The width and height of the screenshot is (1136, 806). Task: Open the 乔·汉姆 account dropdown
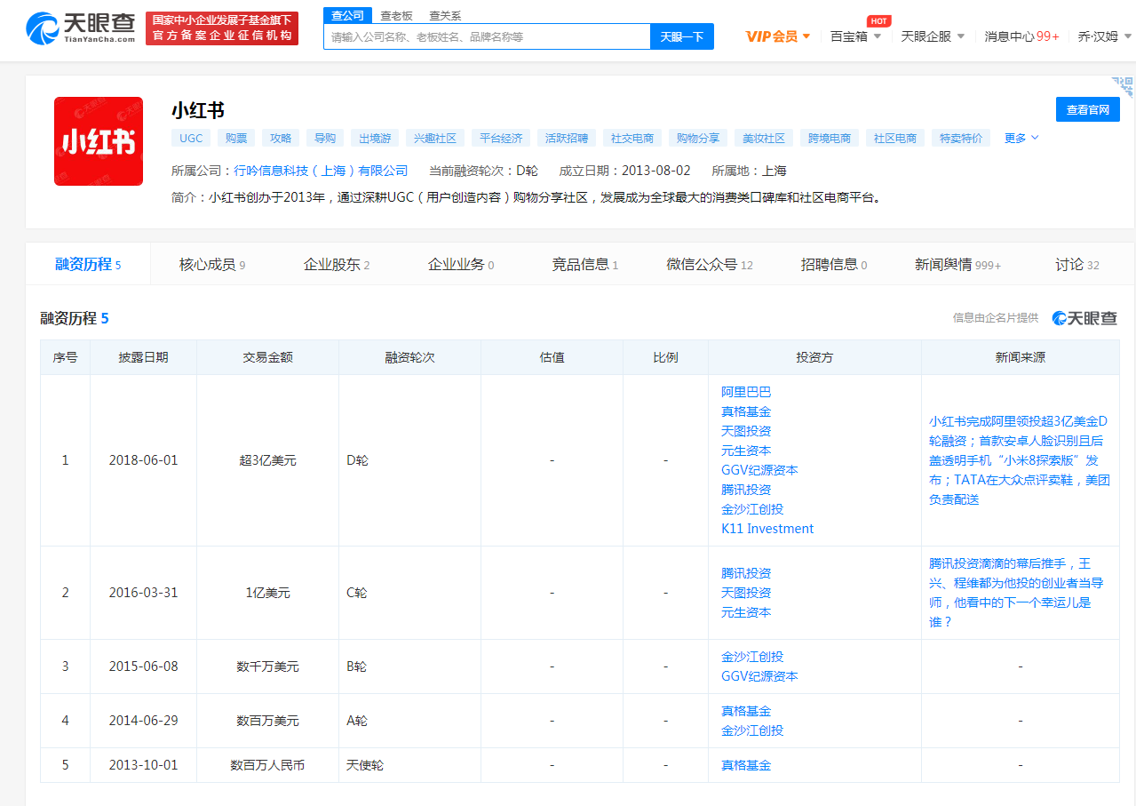pos(1105,36)
